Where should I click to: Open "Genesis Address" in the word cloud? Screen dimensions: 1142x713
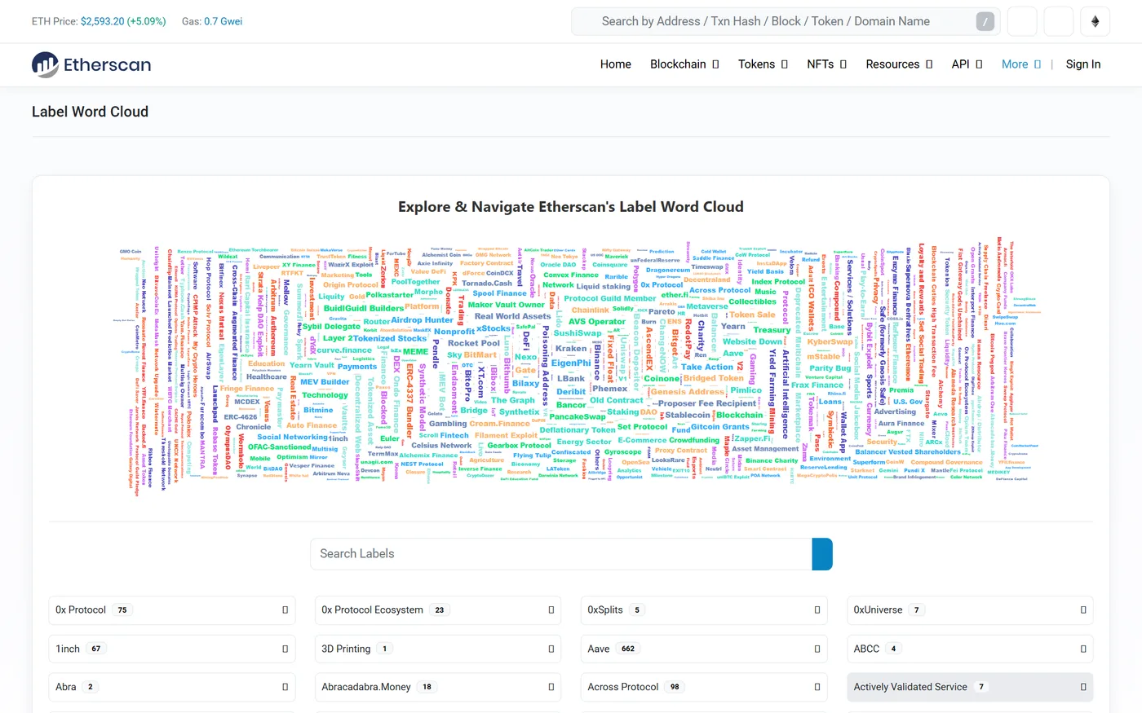tap(687, 391)
